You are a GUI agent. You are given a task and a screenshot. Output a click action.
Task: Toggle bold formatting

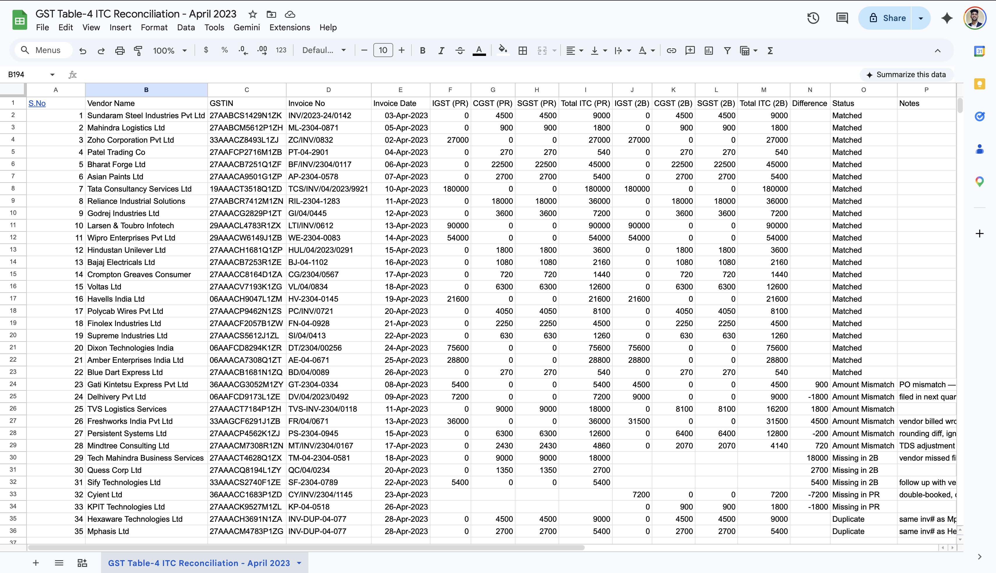pos(423,50)
